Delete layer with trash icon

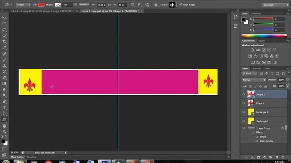283,157
